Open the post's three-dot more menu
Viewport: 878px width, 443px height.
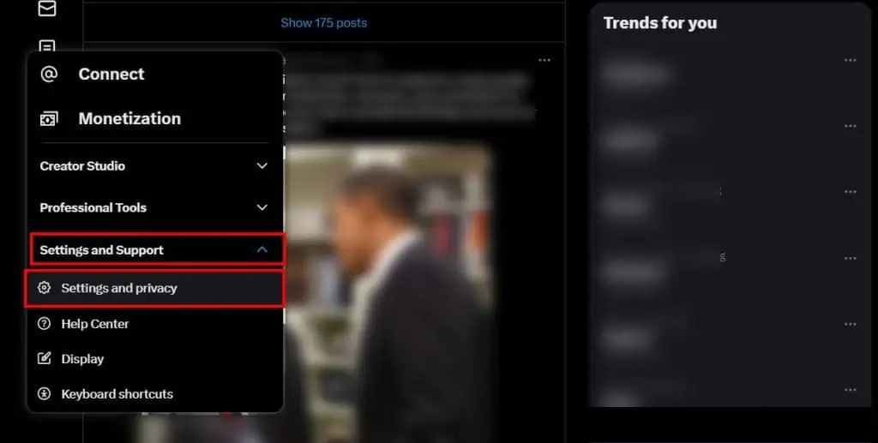(544, 60)
